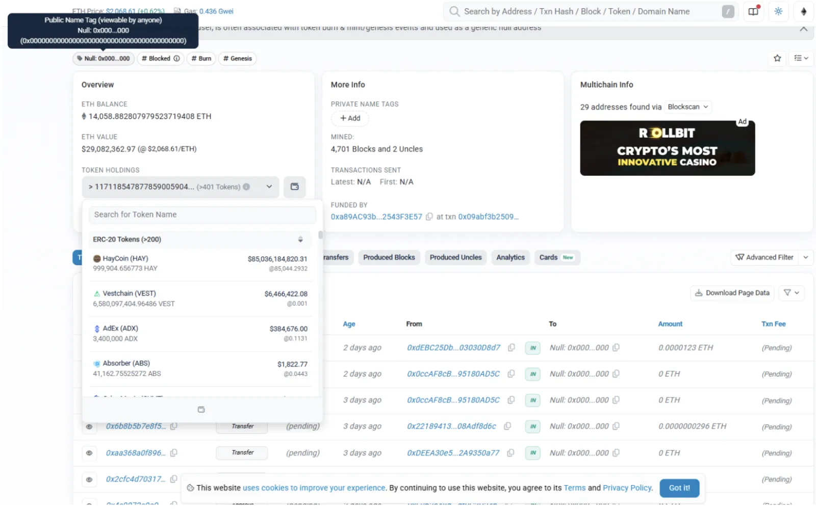Open the Terms link in cookie notice
The image size is (816, 511).
[575, 489]
